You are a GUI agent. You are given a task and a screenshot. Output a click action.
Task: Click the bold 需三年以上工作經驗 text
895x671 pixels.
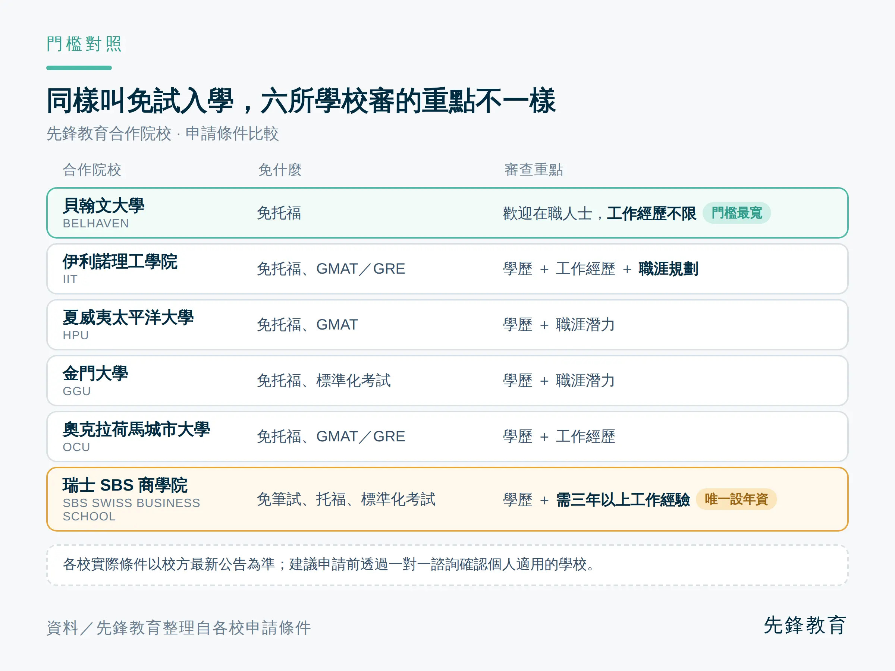click(x=623, y=500)
